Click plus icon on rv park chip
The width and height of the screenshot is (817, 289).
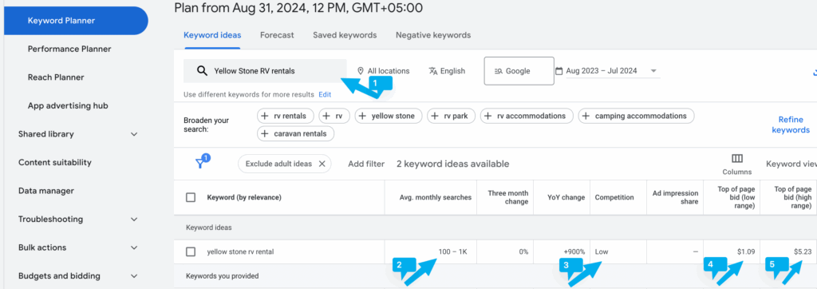tap(435, 116)
